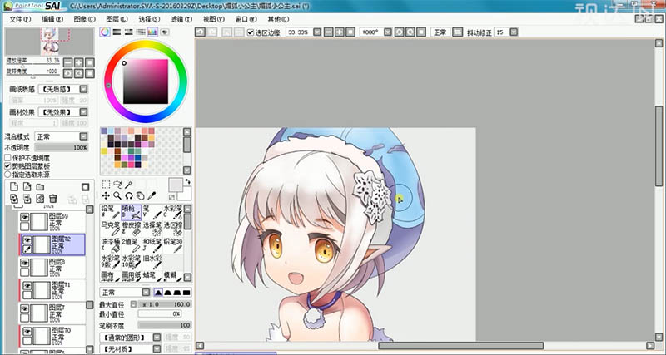Select the rectangular selection tool
666x355 pixels.
click(x=107, y=185)
